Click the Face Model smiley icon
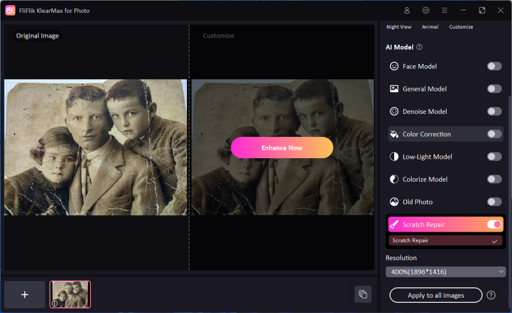 (x=394, y=67)
